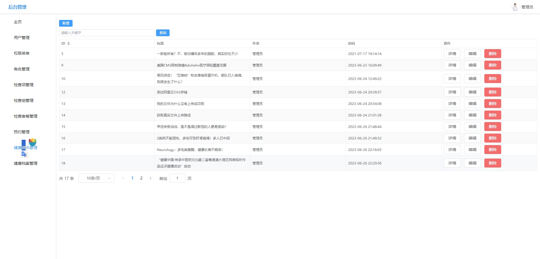Select 健康档案管理 from the sidebar
The width and height of the screenshot is (540, 259).
26,163
